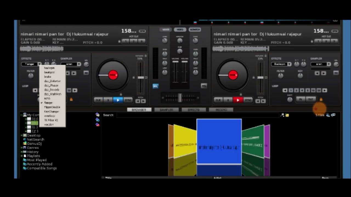Click the mixer cue knob
The height and width of the screenshot is (197, 351).
pyautogui.click(x=180, y=51)
